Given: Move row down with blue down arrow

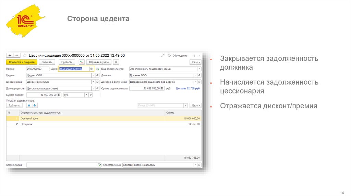Looking at the screenshot, I should pos(35,106).
